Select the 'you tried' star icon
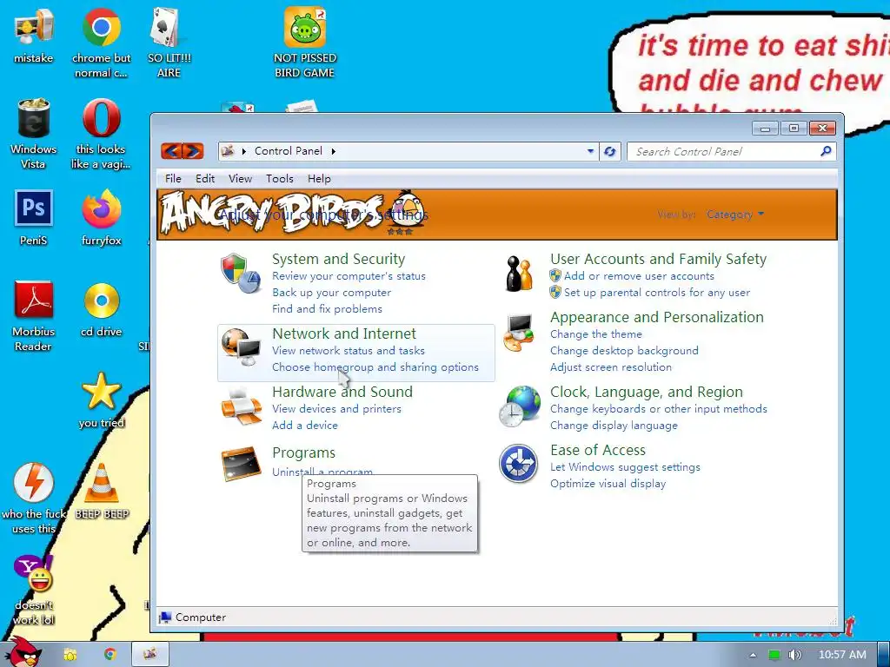 coord(101,400)
